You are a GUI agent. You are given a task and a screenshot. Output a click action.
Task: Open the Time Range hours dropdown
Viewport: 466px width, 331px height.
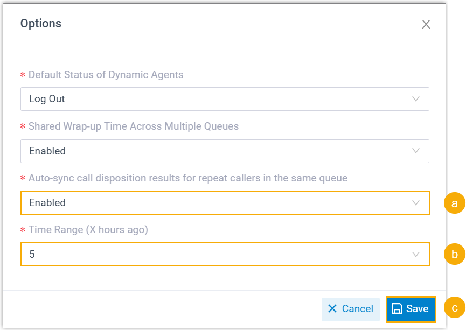(225, 254)
